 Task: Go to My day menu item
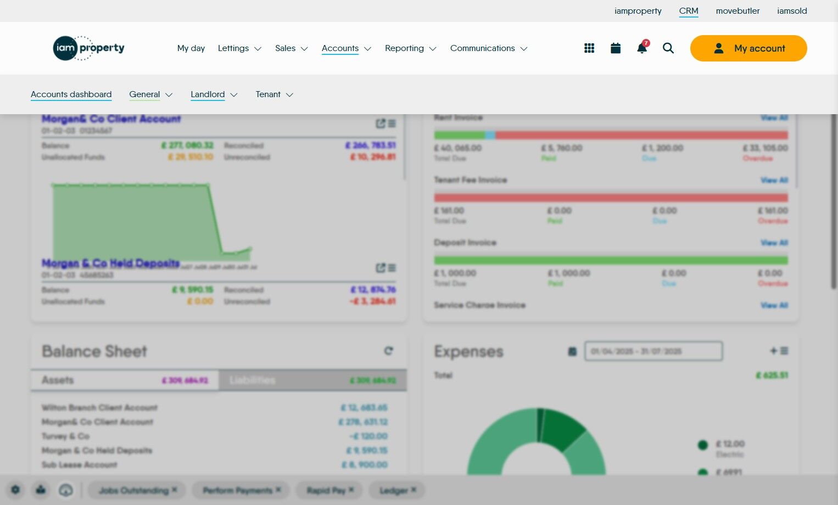191,48
